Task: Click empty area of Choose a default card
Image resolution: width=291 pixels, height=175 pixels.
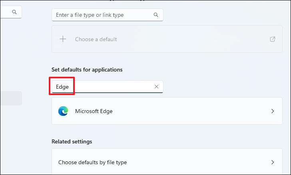Action: (192, 39)
